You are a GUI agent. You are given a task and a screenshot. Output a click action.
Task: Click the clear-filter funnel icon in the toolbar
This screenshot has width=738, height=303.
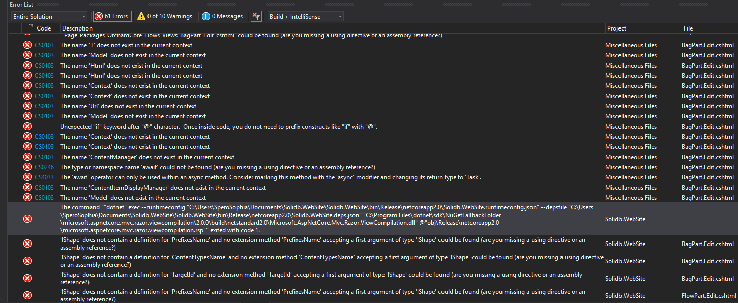point(256,16)
